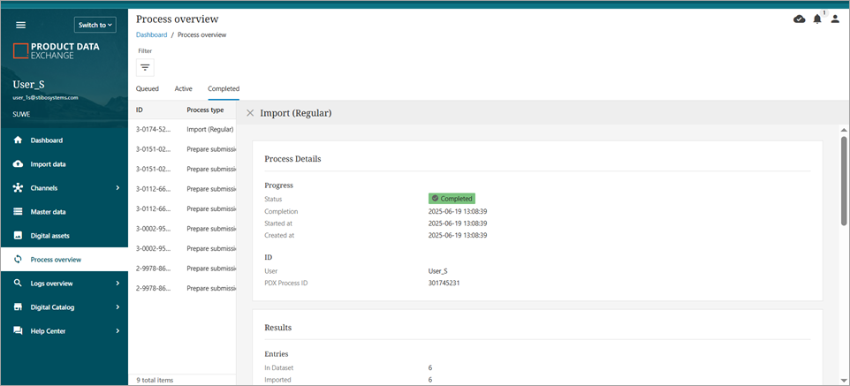Click the Dashboard home icon
This screenshot has height=386, width=850.
click(x=18, y=140)
